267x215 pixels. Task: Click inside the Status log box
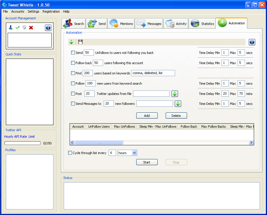pyautogui.click(x=162, y=196)
